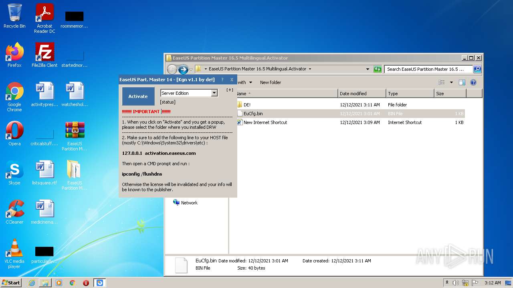The width and height of the screenshot is (513, 288).
Task: Launch FileZilla Client shortcut
Action: point(44,55)
